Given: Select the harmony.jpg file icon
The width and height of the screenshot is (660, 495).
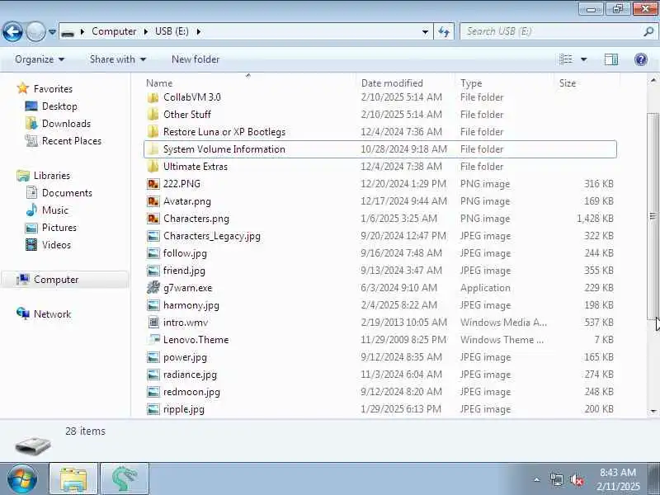Looking at the screenshot, I should pos(153,305).
